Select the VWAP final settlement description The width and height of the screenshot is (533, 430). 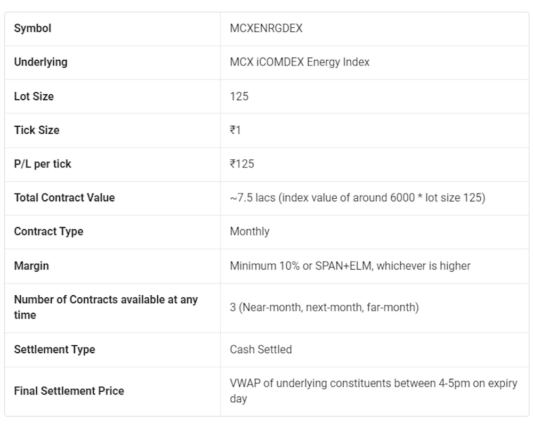click(373, 391)
